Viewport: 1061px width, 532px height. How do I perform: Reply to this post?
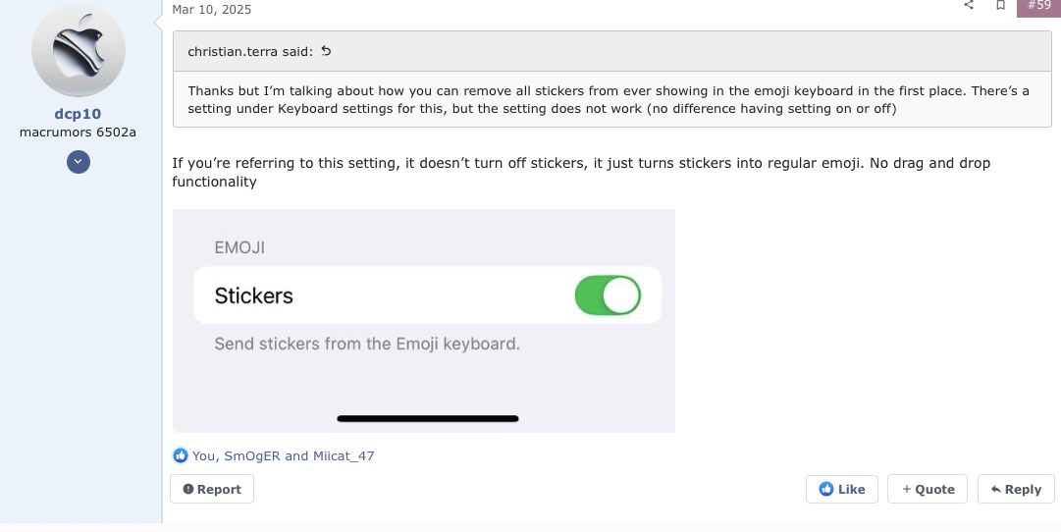pos(1016,489)
